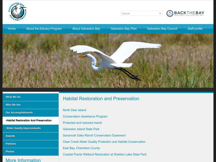
Task: Open the About Galveston Bay menu
Action: (x=86, y=28)
